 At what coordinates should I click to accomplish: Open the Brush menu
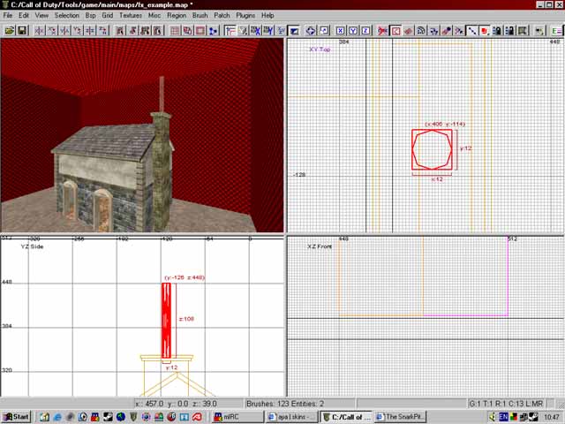coord(200,15)
